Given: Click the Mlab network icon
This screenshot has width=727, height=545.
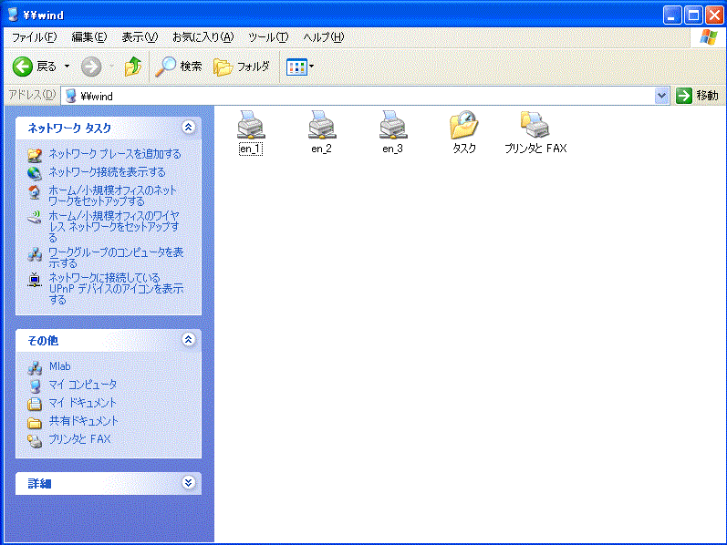Looking at the screenshot, I should (35, 367).
